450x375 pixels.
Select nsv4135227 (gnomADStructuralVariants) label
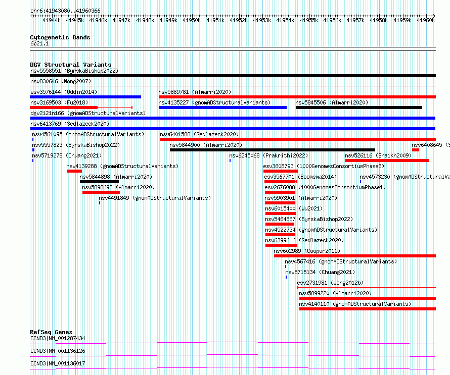(x=214, y=102)
